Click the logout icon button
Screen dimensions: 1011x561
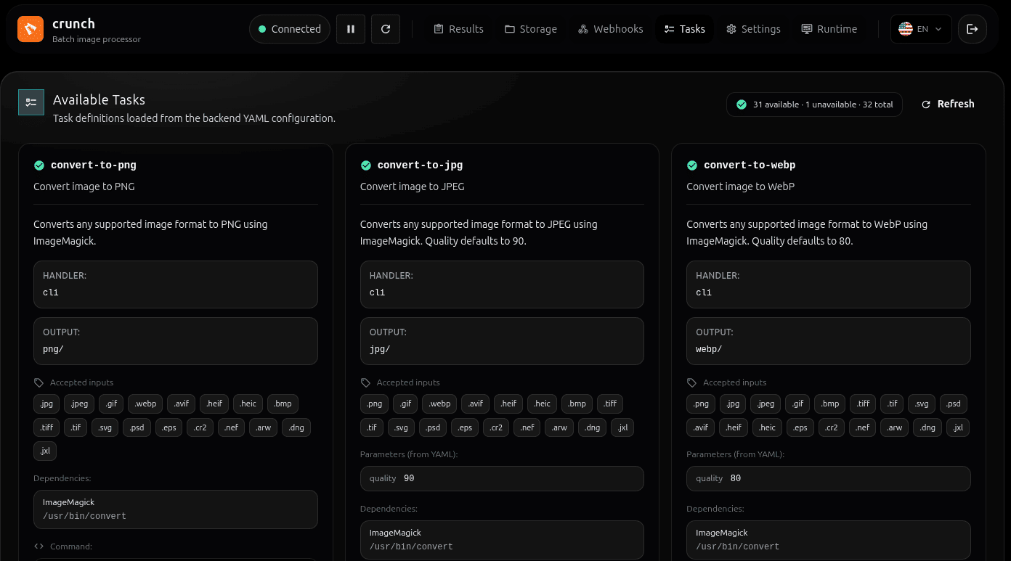[973, 29]
